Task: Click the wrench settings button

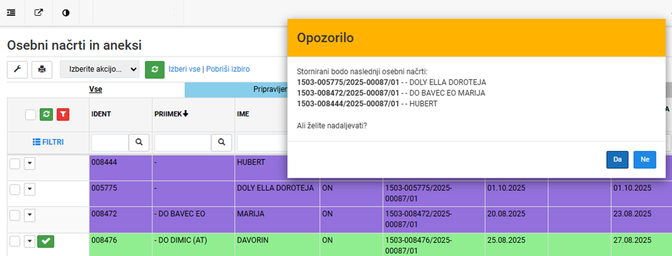Action: pos(17,69)
